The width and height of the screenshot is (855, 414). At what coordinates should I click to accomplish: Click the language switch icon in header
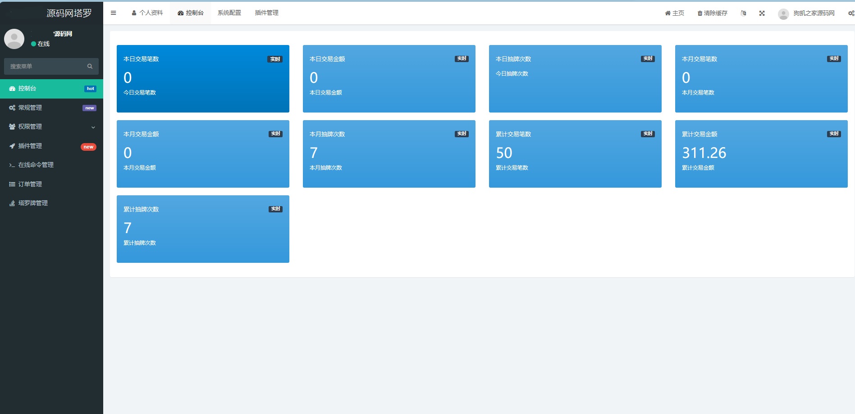click(743, 13)
